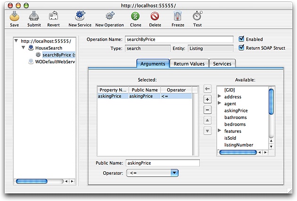This screenshot has height=201, width=297.
Task: Click the Operation Name input field
Action: [x=179, y=39]
